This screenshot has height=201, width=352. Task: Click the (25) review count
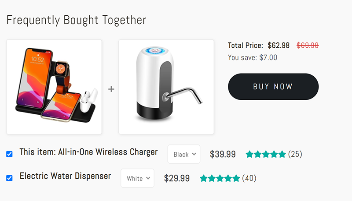tap(295, 154)
